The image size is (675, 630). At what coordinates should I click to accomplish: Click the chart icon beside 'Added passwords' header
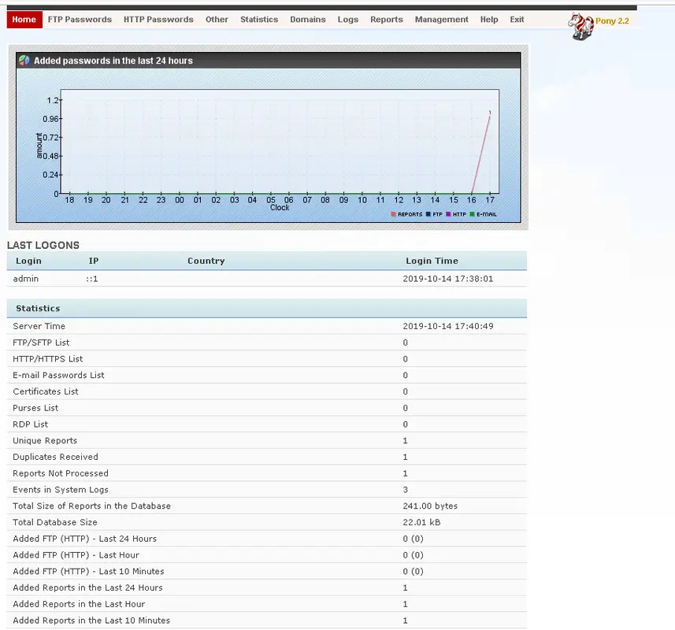pos(23,60)
